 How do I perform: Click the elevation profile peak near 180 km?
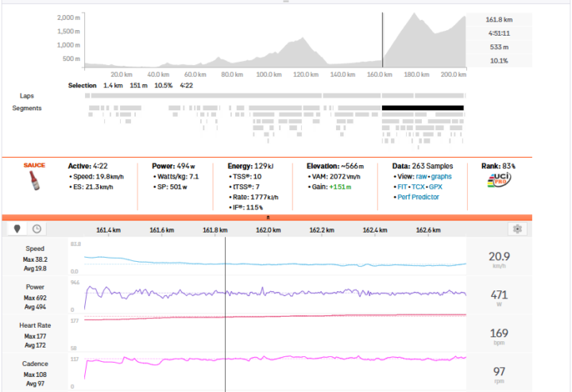(413, 16)
